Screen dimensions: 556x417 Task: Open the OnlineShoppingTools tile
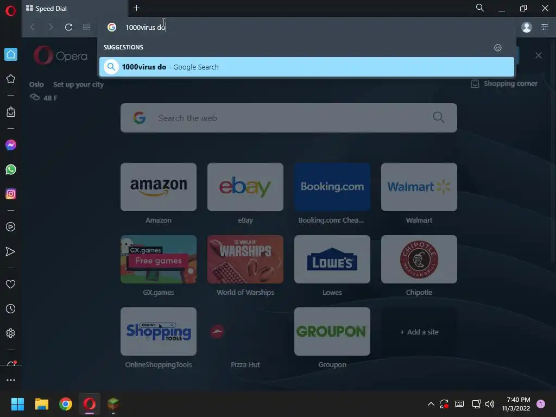(159, 332)
